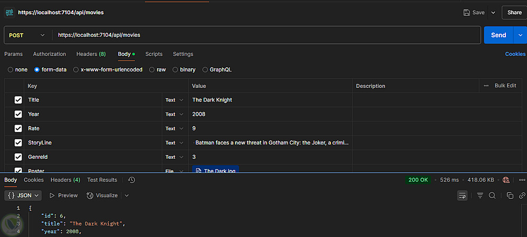Send the POST request
527x237 pixels.
498,35
